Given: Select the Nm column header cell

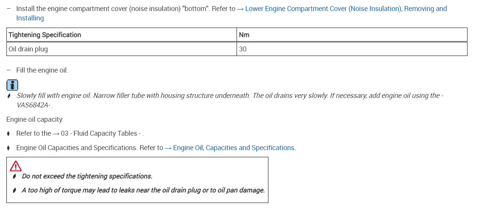Looking at the screenshot, I should tap(244, 35).
